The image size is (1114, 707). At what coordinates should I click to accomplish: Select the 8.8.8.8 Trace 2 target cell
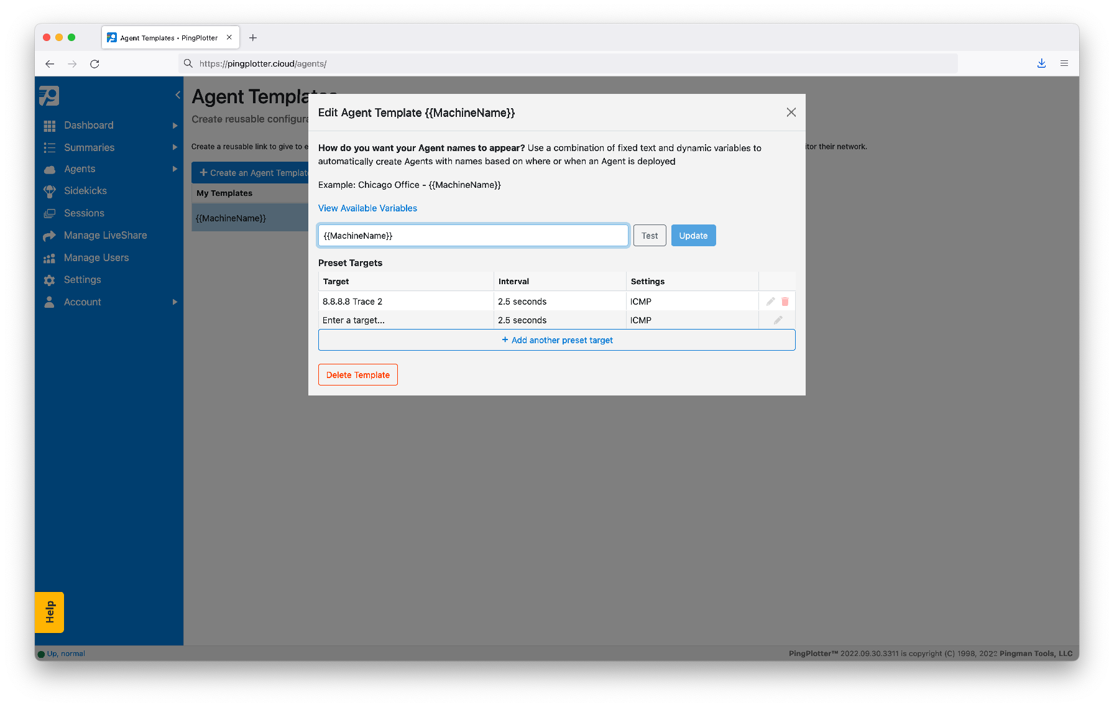click(x=406, y=302)
